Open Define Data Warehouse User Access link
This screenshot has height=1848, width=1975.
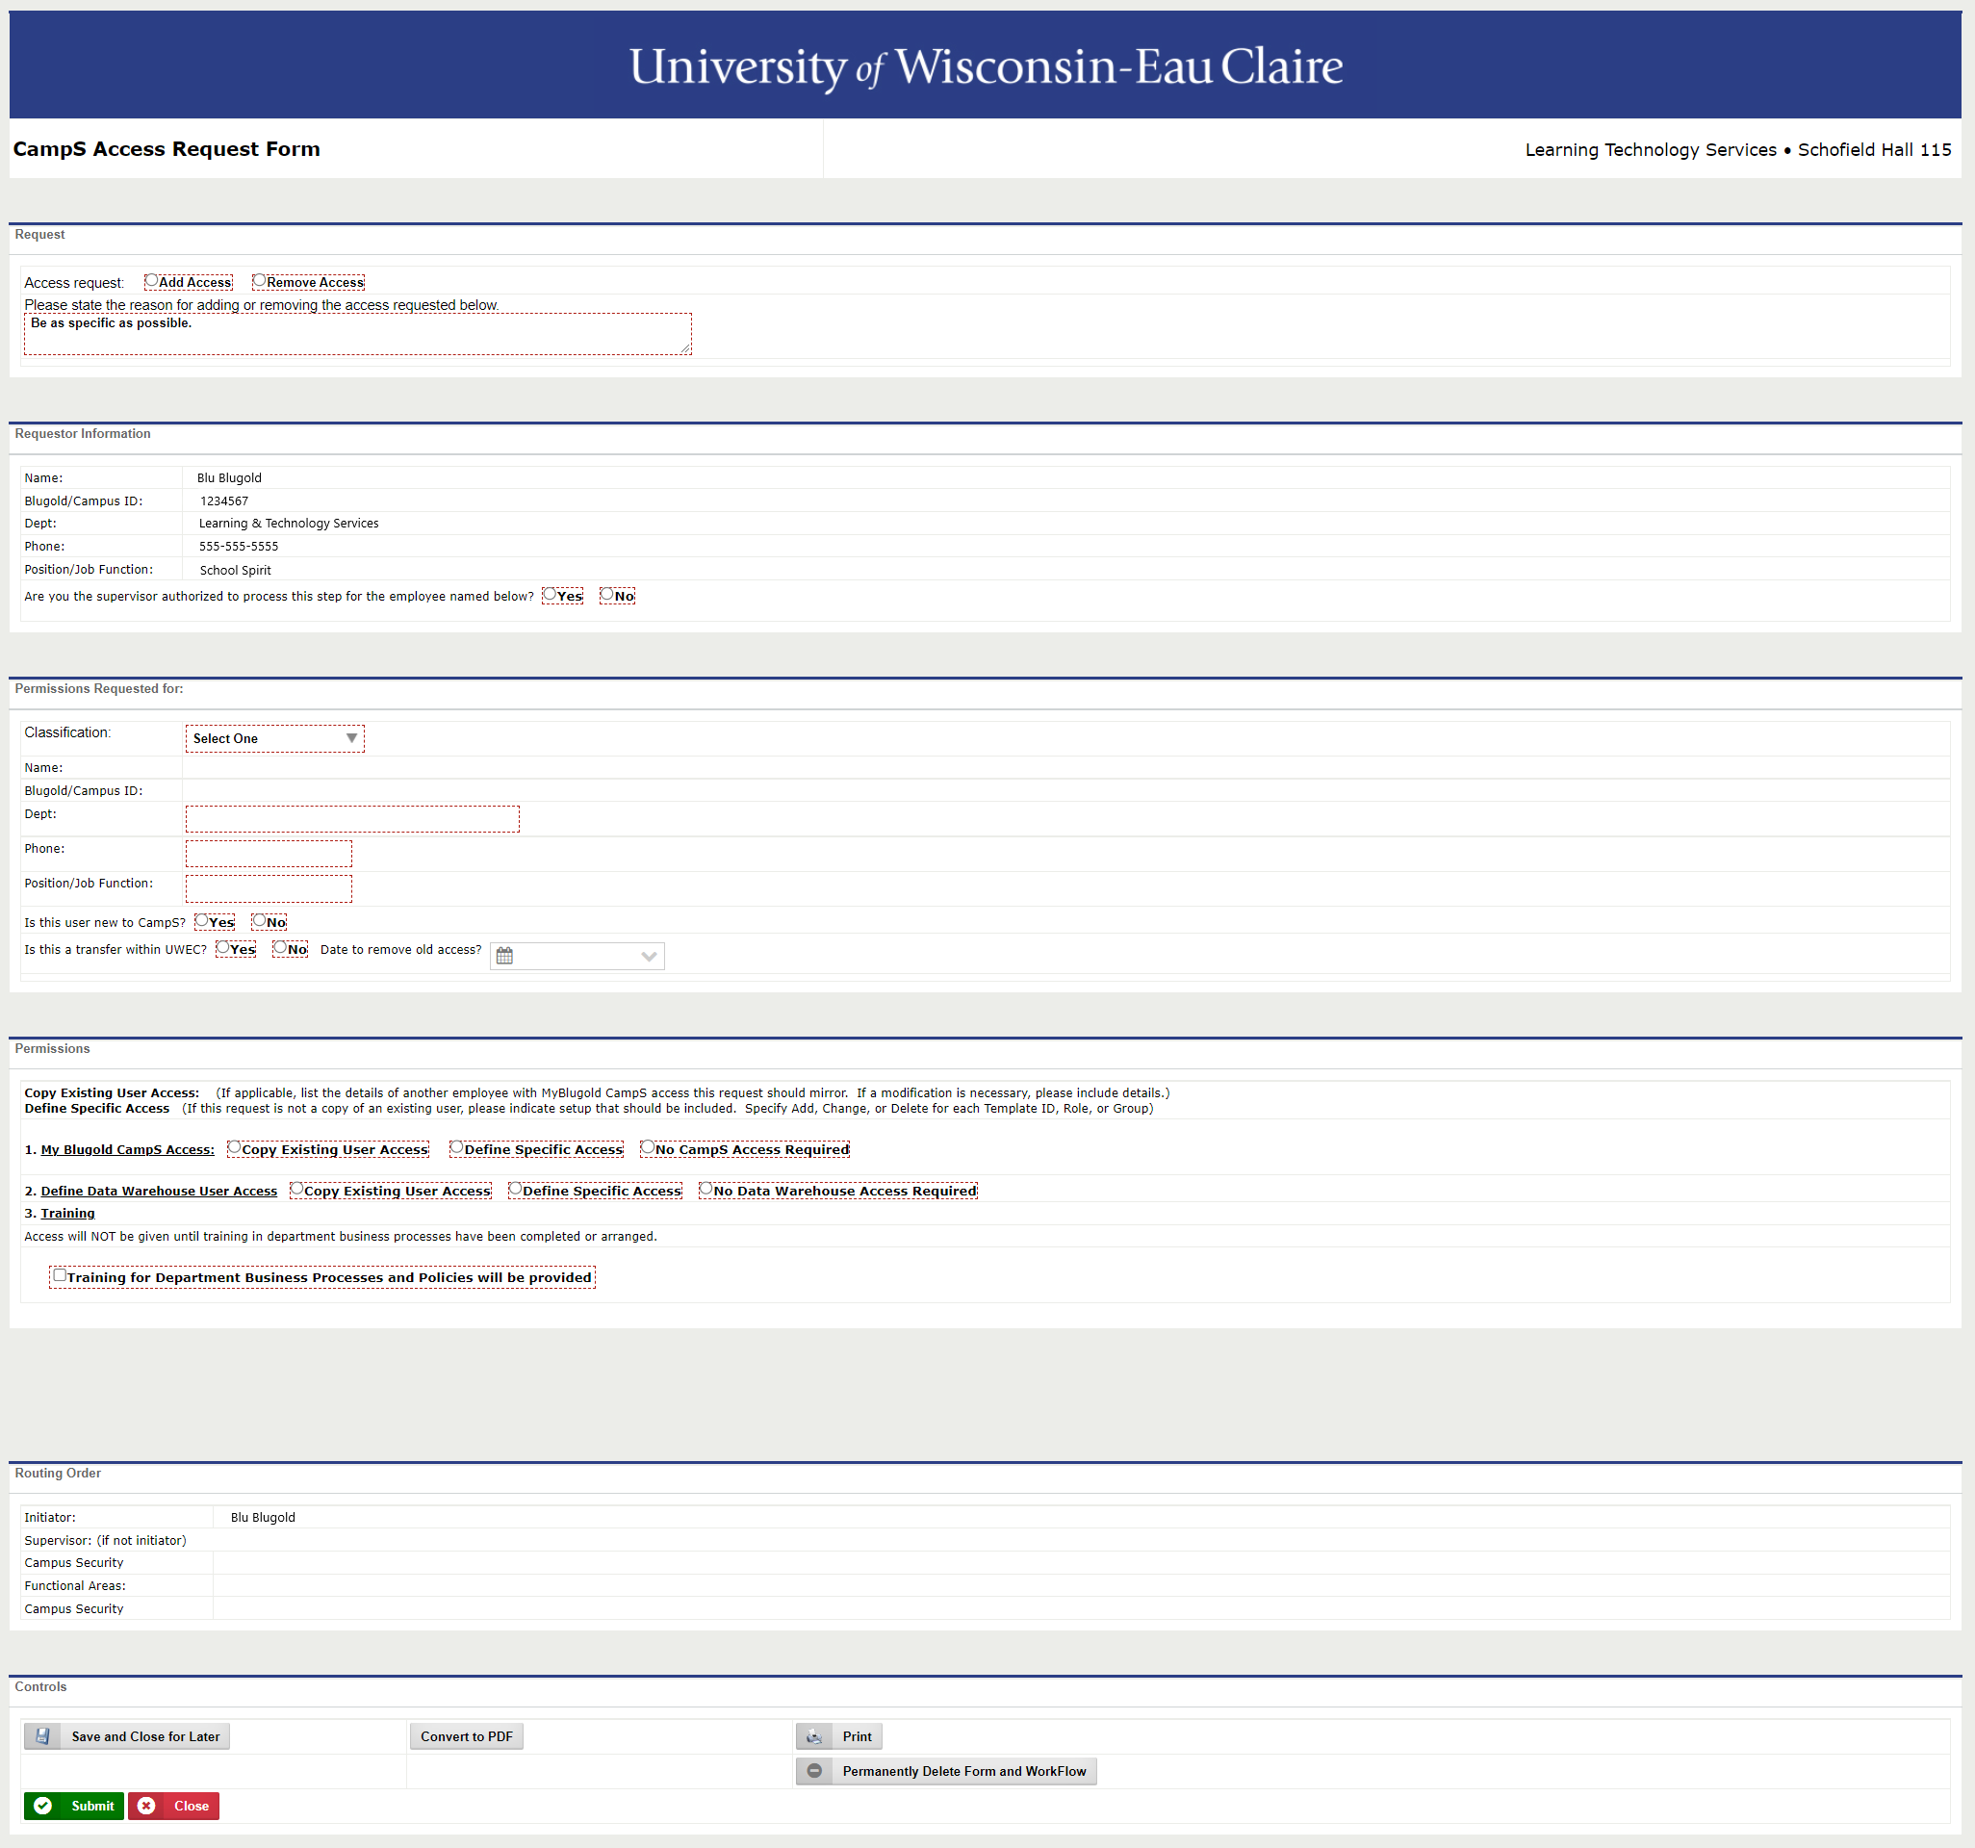[x=159, y=1191]
